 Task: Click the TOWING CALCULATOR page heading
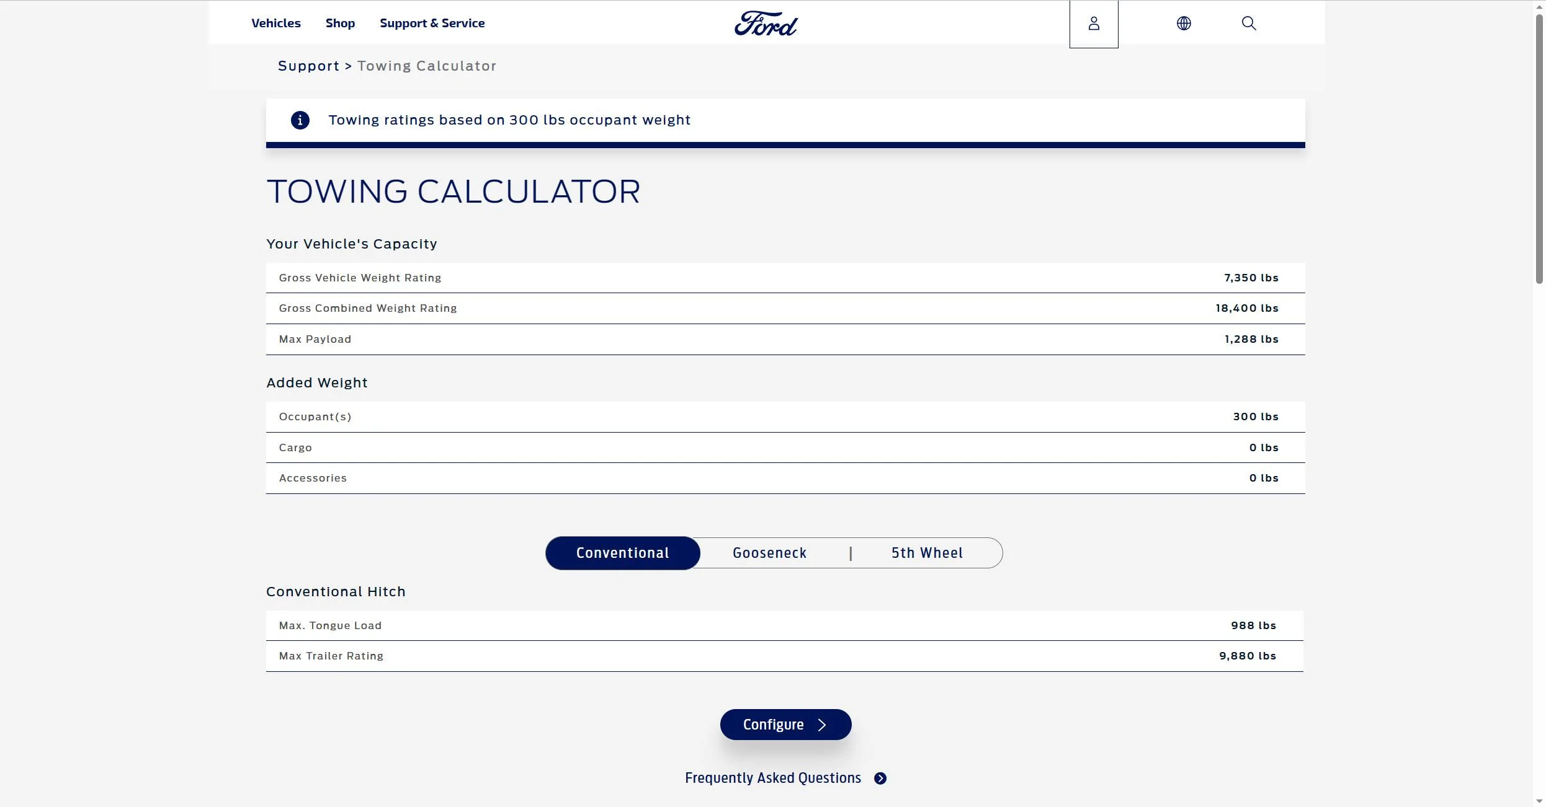[454, 192]
